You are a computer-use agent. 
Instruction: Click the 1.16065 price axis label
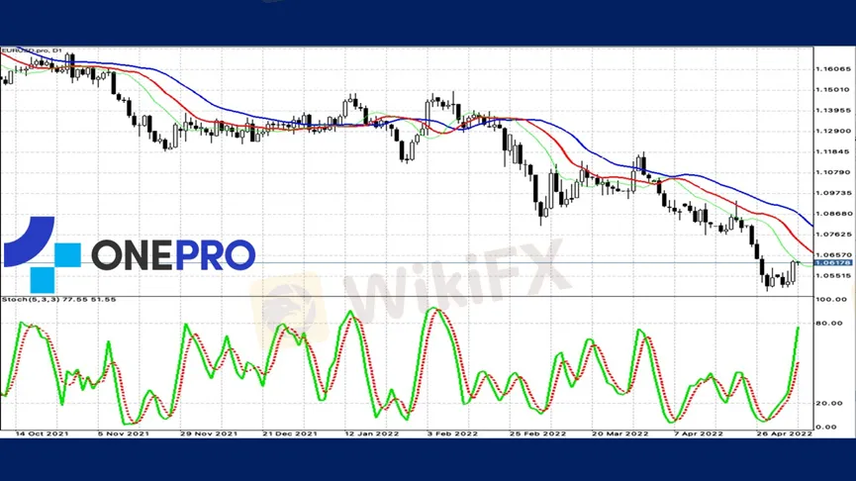(829, 69)
